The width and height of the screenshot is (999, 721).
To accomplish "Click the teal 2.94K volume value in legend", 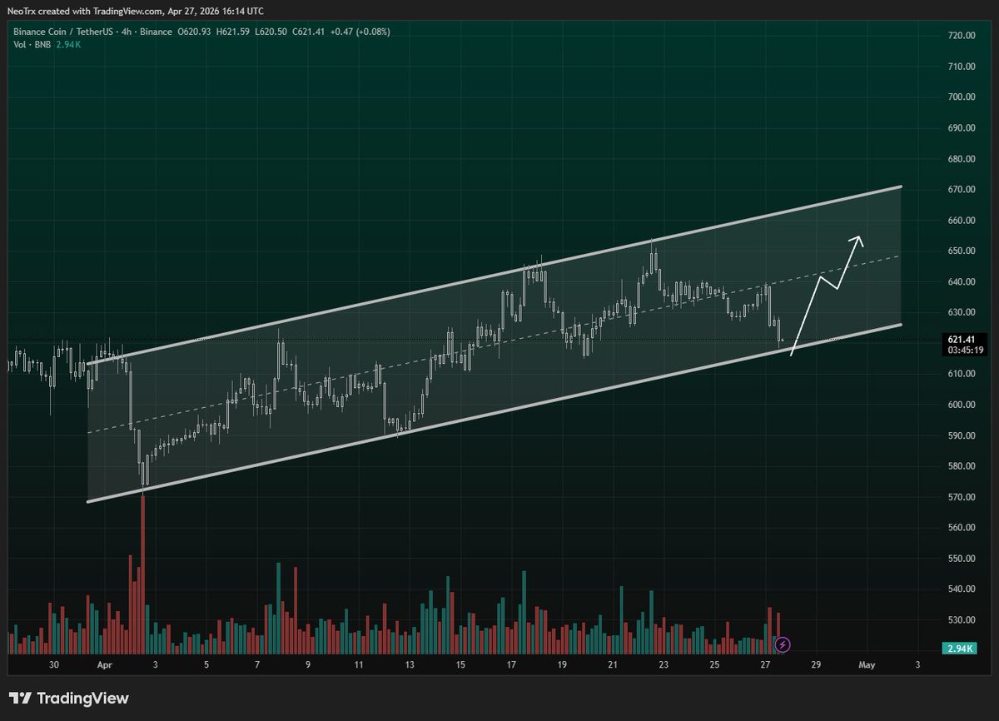I will [68, 44].
